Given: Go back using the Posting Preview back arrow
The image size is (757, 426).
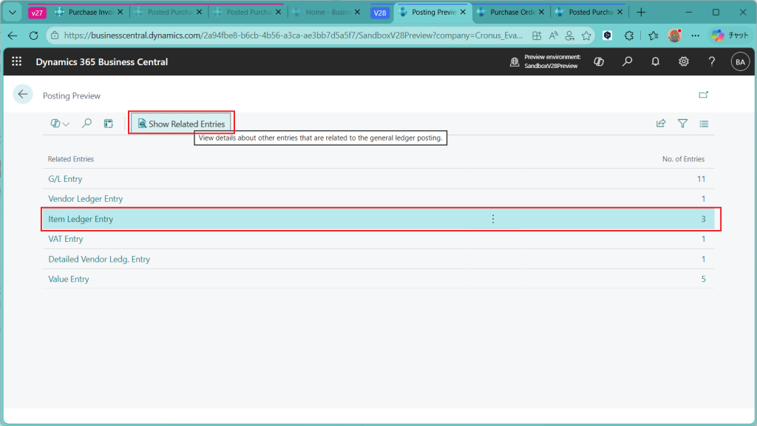Looking at the screenshot, I should click(x=23, y=94).
